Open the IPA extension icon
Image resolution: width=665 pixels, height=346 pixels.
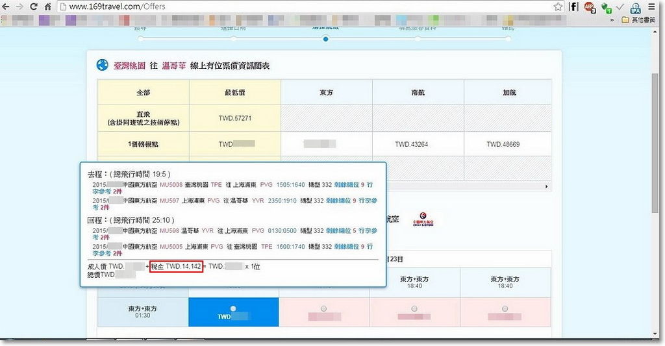(635, 8)
